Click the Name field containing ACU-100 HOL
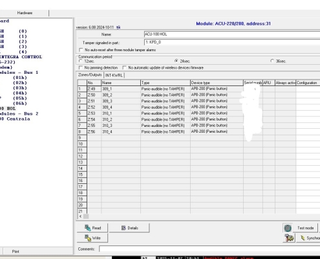 click(232, 34)
